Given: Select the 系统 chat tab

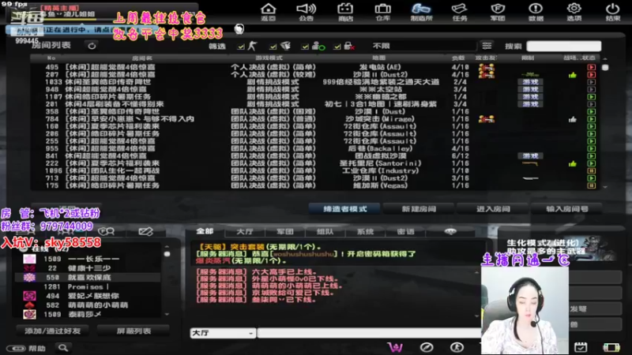Looking at the screenshot, I should click(x=366, y=231).
